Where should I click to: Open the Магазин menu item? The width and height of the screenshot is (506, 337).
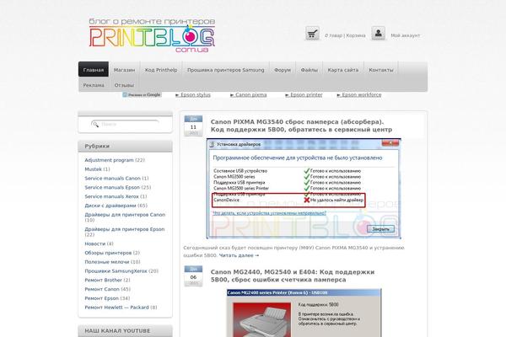point(124,70)
